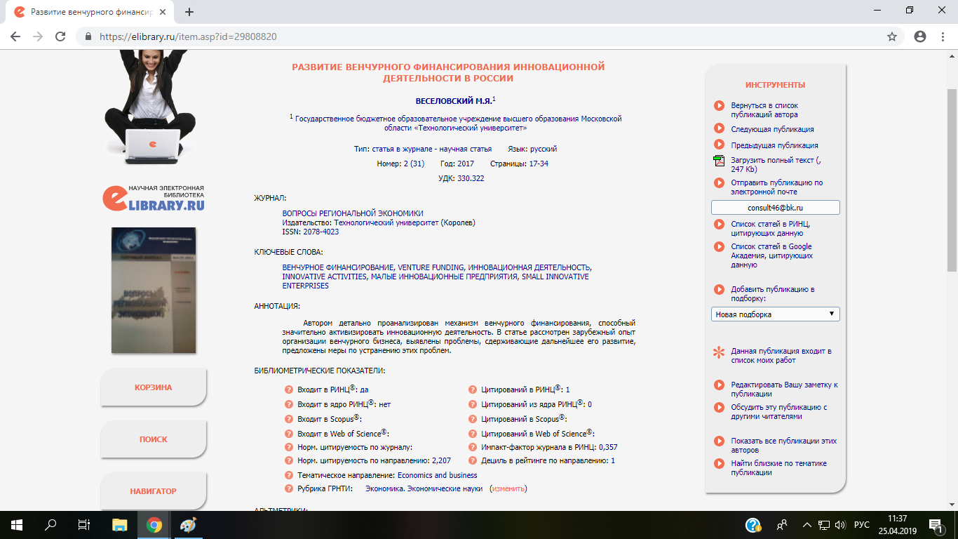Open the Chrome profile avatar icon

920,36
